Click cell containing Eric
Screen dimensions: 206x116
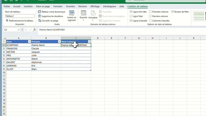click(x=46, y=66)
